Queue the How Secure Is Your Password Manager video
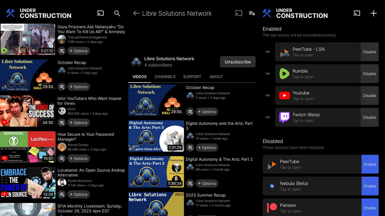The image size is (385, 216). tap(62, 158)
